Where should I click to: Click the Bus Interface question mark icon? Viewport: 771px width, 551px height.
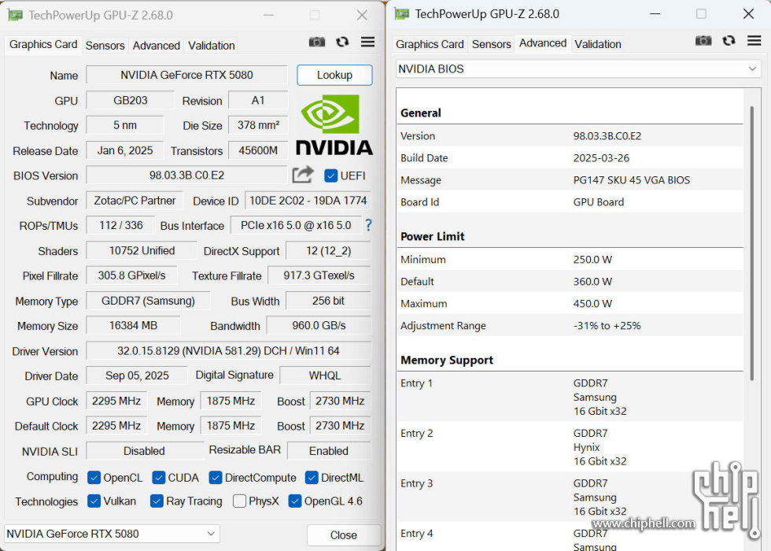point(368,225)
